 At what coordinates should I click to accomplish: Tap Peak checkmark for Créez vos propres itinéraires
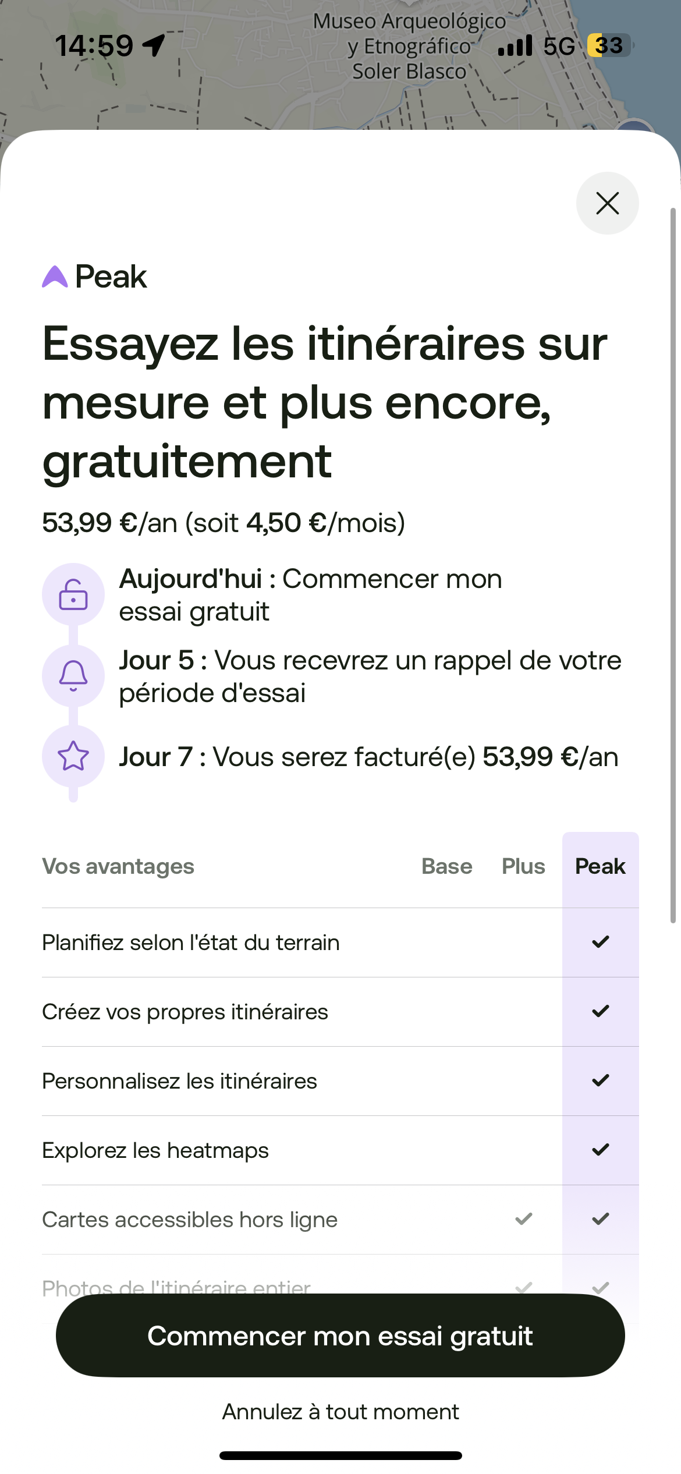(600, 1011)
